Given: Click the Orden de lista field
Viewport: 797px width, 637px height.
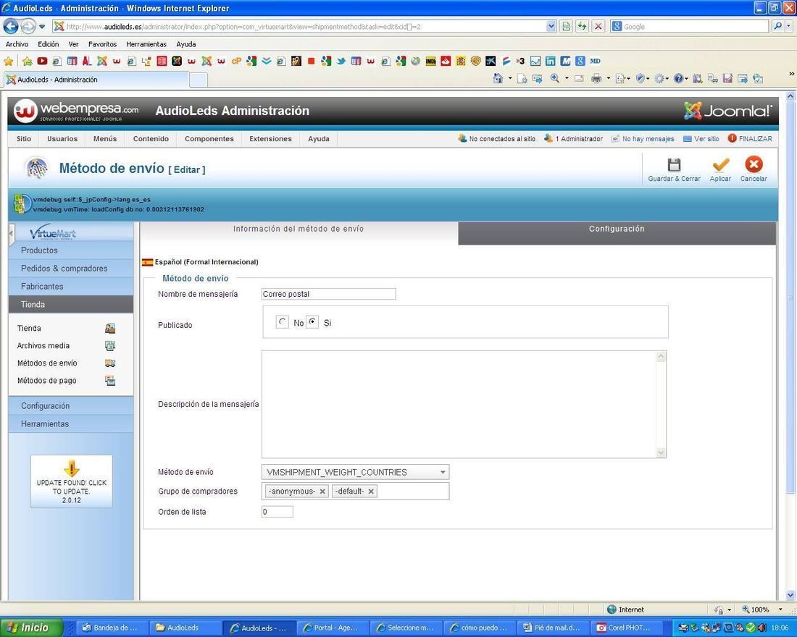Looking at the screenshot, I should 277,512.
